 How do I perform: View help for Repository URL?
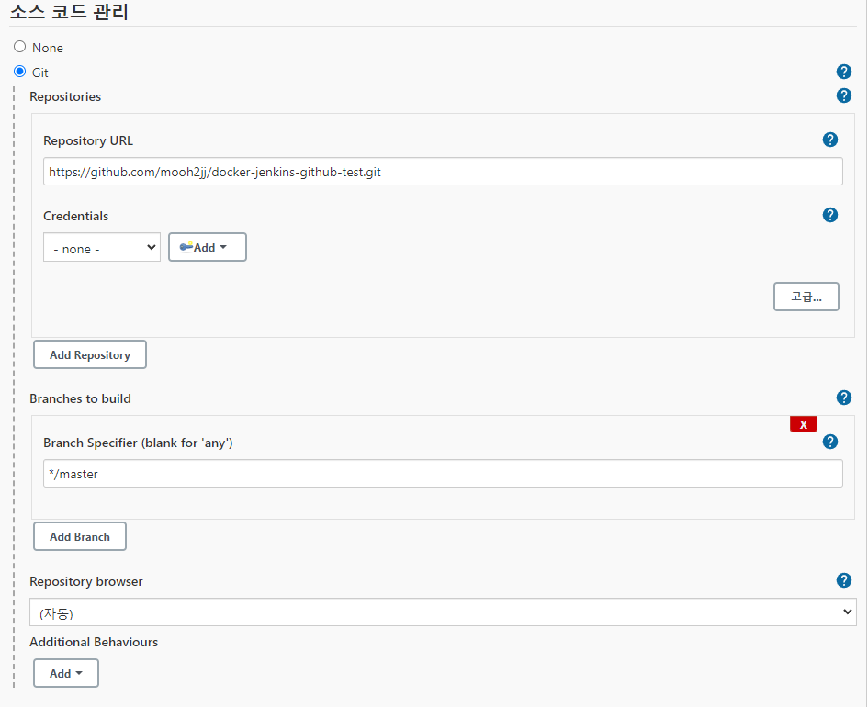(829, 140)
